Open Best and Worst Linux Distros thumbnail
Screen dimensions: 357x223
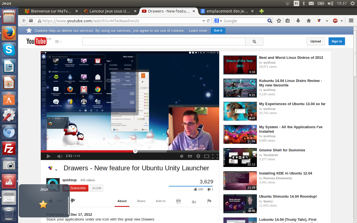240,65
